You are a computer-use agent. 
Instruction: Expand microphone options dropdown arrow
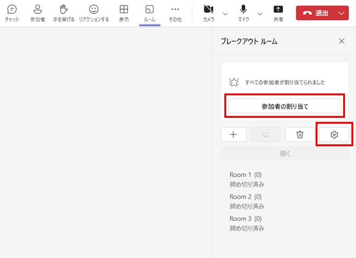click(x=260, y=14)
